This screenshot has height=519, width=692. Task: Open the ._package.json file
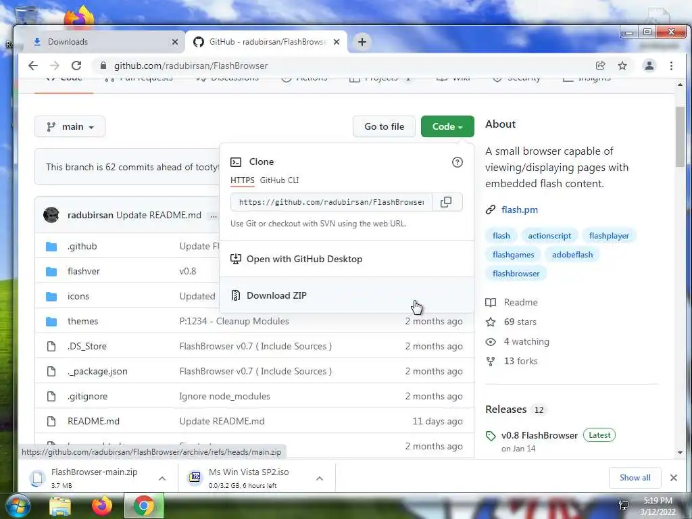click(97, 372)
